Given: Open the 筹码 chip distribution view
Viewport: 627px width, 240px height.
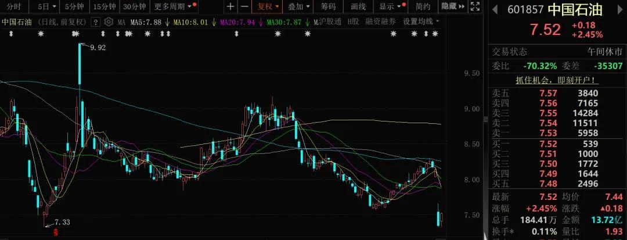Looking at the screenshot, I should coord(328,7).
